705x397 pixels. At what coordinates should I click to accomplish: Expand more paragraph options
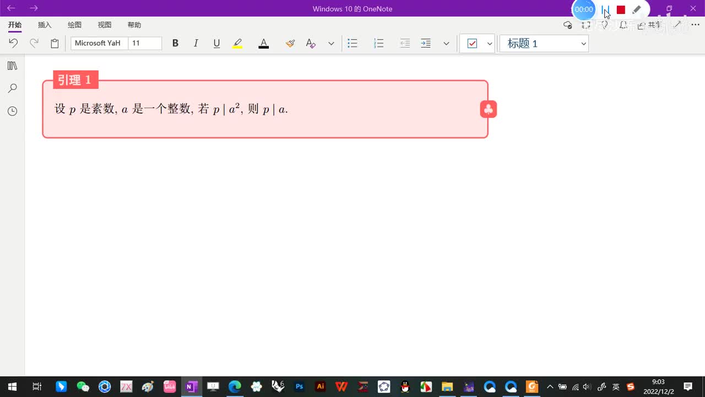(x=446, y=43)
